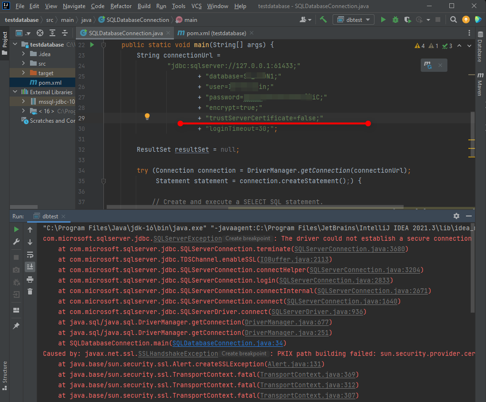This screenshot has height=402, width=486.
Task: Click the Select Opened File target icon
Action: [40, 33]
